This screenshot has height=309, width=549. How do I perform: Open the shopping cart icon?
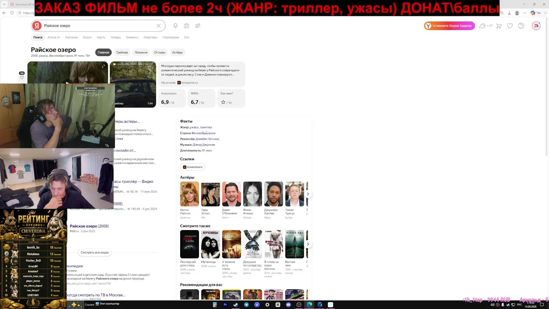click(499, 26)
